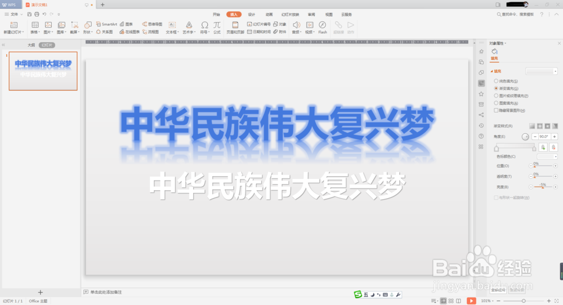Viewport: 563px width, 305px height.
Task: Open the 开始 Home tab
Action: 216,15
